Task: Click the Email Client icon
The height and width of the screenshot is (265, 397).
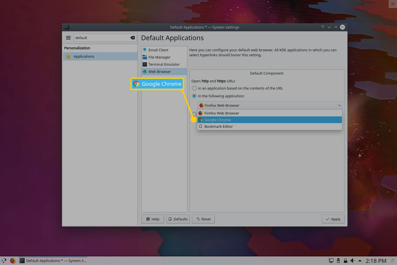Action: point(145,50)
